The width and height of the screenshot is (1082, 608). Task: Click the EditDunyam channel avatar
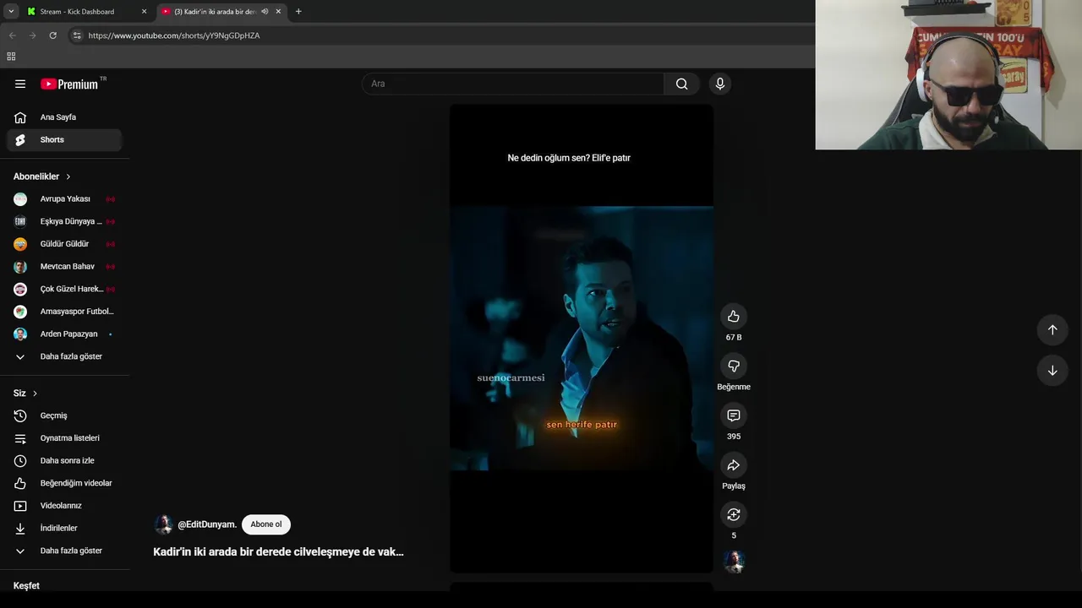(163, 524)
